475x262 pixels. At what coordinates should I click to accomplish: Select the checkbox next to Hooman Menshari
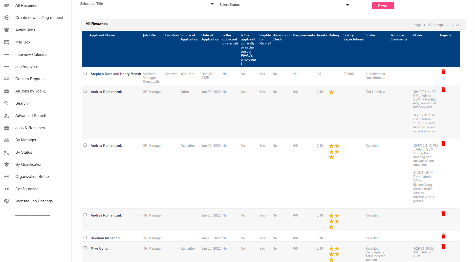pos(85,237)
